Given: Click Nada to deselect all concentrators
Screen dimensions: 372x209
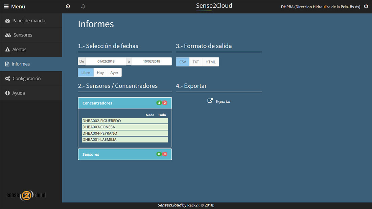Looking at the screenshot, I should 150,115.
